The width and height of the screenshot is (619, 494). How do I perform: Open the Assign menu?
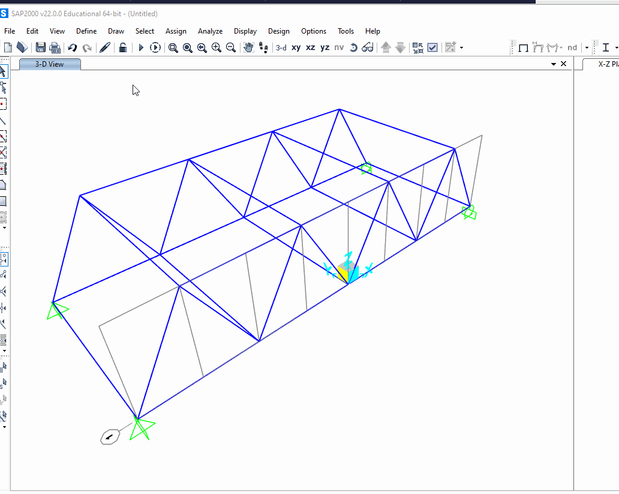click(x=176, y=31)
